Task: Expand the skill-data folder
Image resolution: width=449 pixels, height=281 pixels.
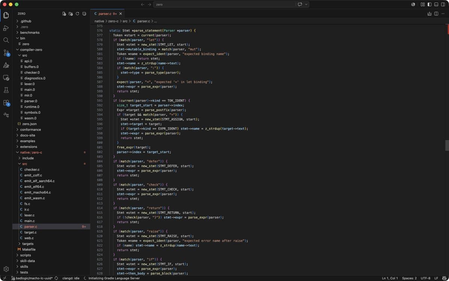Action: click(51, 261)
